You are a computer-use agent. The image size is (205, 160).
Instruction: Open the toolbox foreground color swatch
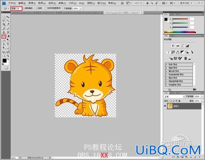[x=4, y=61]
